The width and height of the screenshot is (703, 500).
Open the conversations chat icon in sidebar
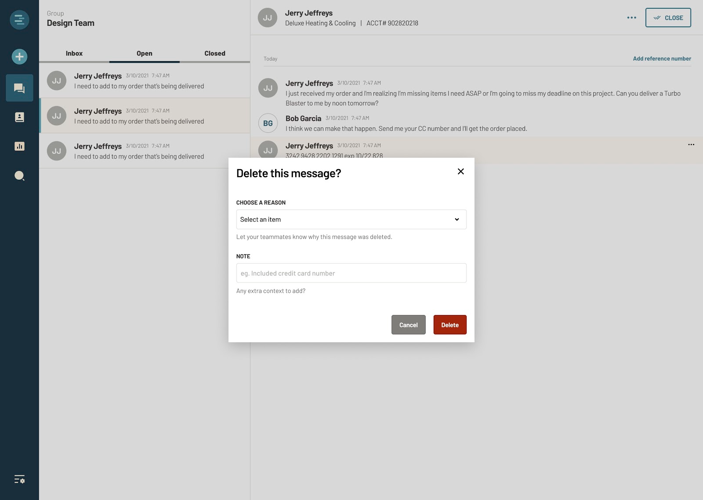click(x=19, y=88)
